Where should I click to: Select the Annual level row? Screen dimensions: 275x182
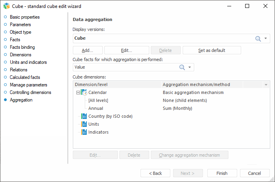coord(96,108)
